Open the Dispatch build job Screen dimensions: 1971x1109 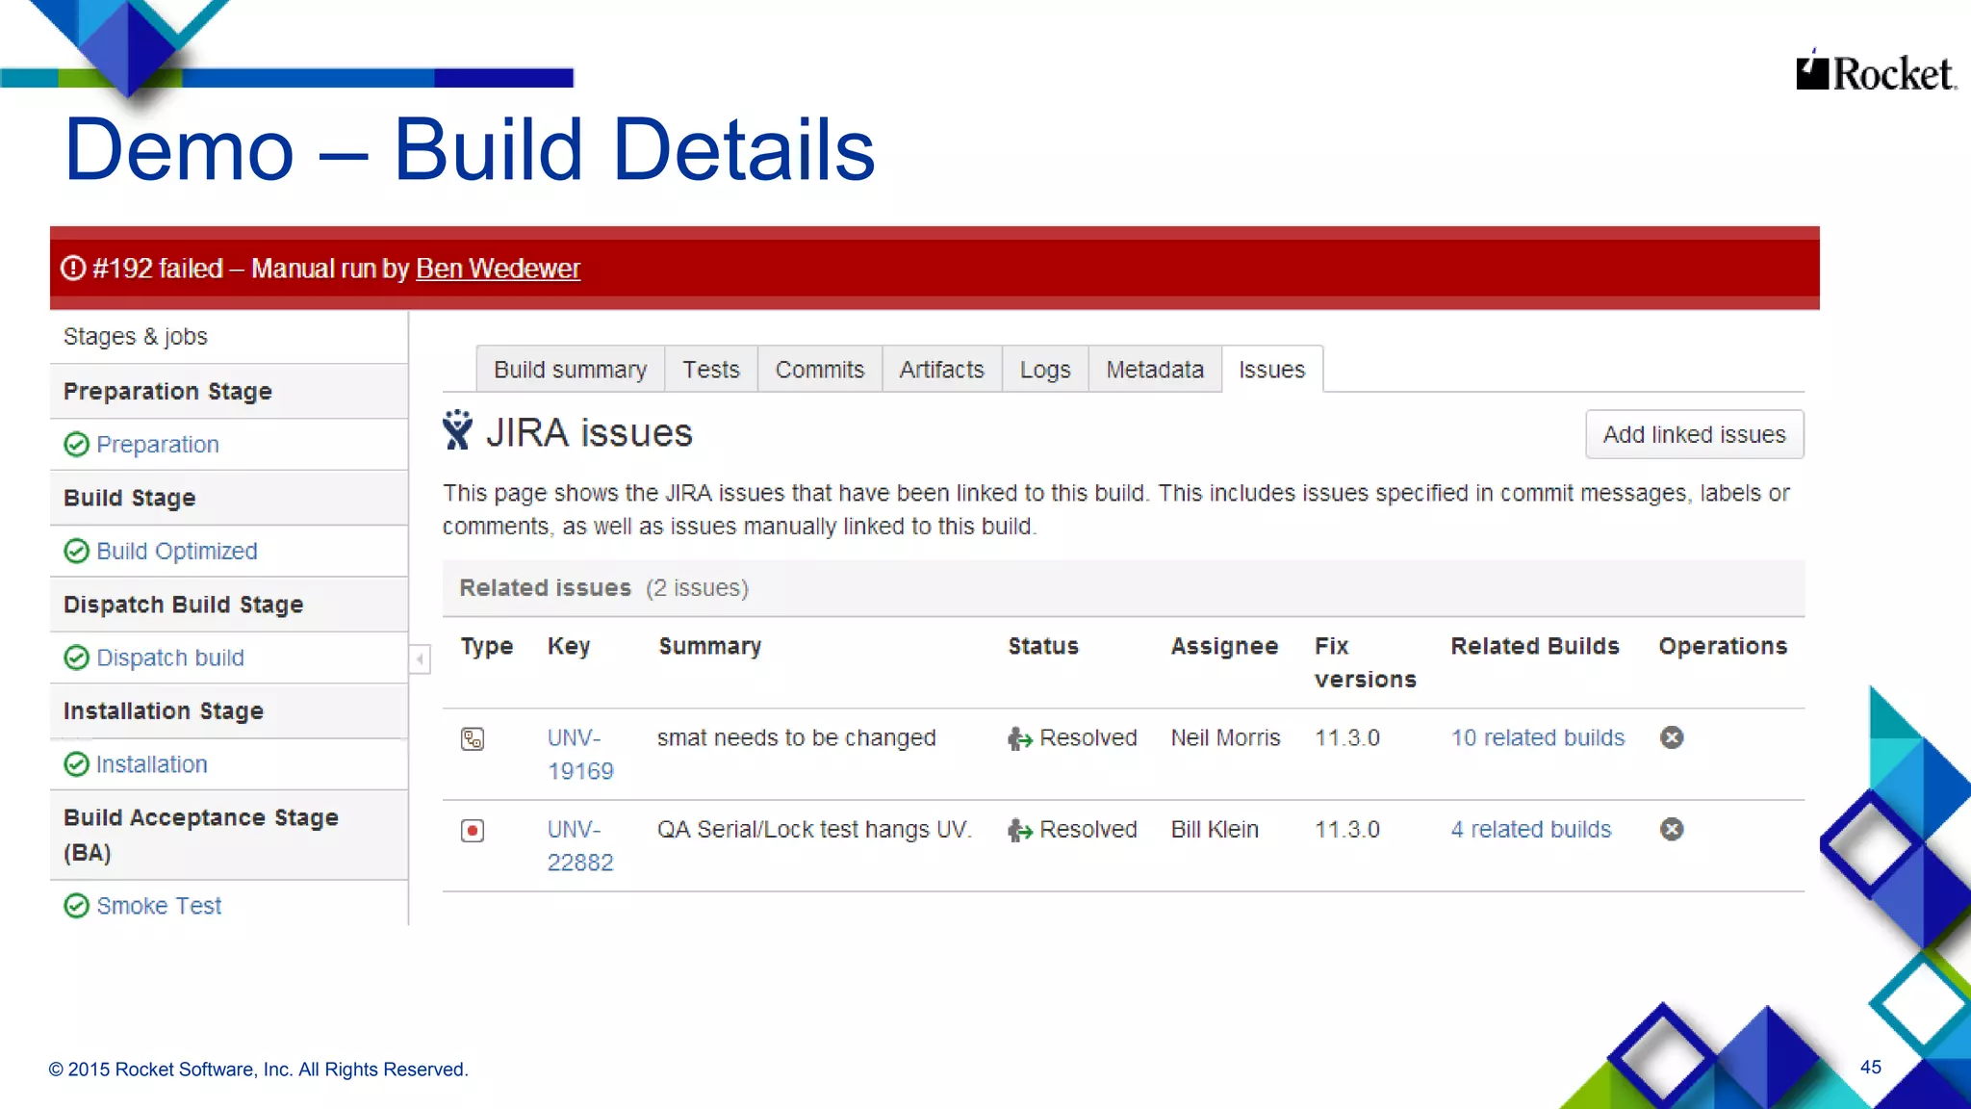pyautogui.click(x=170, y=658)
